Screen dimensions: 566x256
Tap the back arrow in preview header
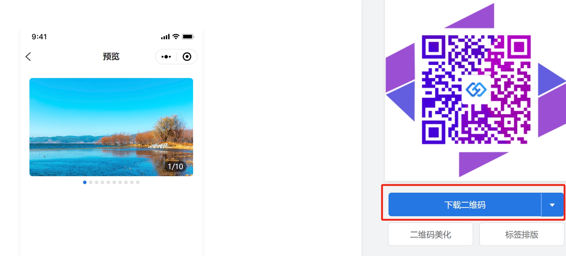click(x=28, y=57)
